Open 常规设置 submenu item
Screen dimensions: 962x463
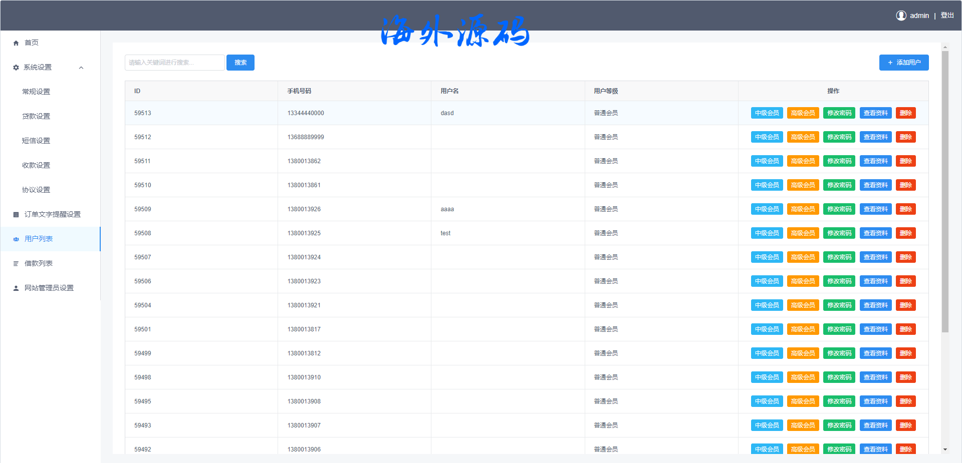[36, 92]
